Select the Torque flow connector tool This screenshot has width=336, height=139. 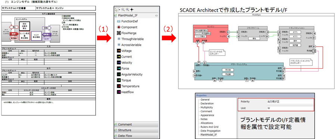click(124, 80)
